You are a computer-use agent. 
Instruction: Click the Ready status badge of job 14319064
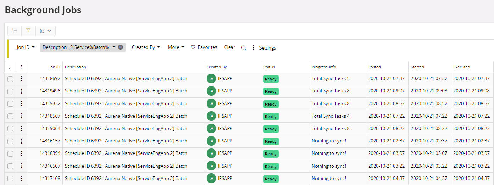(x=271, y=129)
